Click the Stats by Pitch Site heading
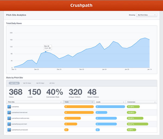163x139 pixels. click(14, 78)
